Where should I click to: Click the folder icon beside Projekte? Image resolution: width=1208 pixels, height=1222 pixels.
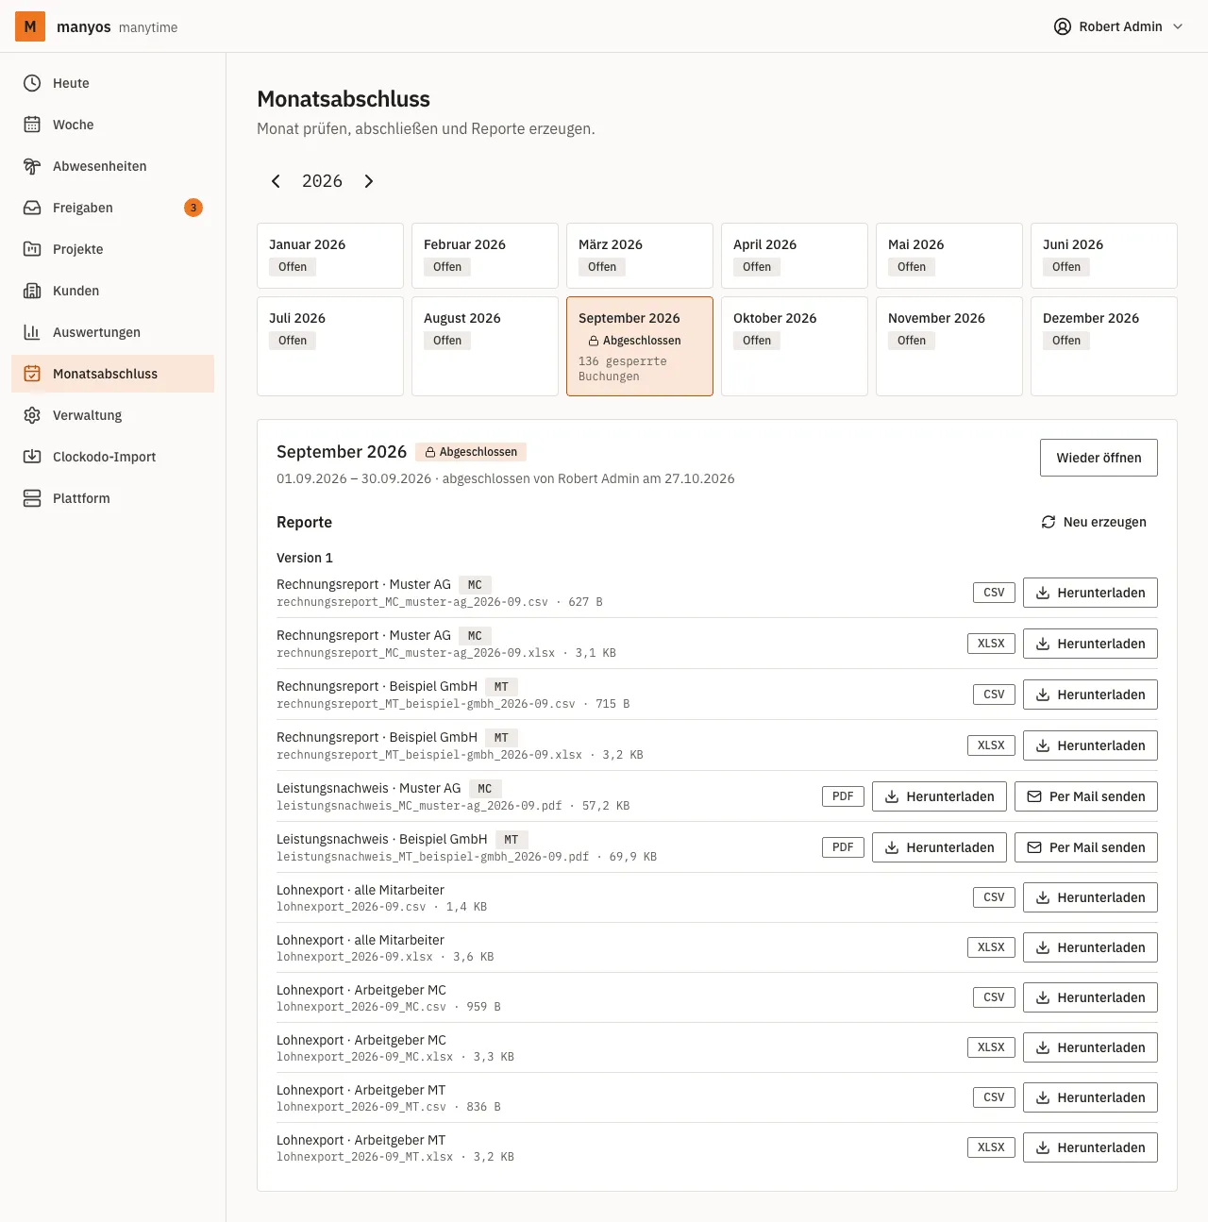(x=32, y=249)
